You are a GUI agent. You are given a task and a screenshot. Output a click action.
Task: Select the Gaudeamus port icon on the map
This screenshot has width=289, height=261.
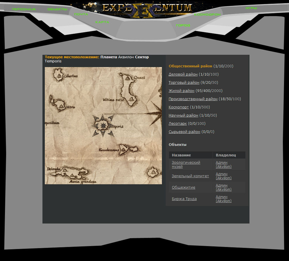tap(123, 149)
